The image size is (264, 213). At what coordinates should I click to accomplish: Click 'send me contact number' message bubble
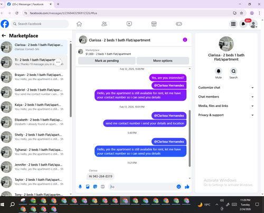(x=145, y=123)
